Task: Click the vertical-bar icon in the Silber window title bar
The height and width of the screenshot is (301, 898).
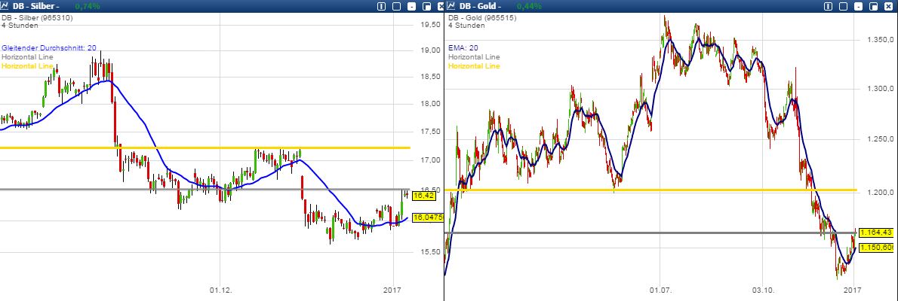Action: click(x=381, y=6)
